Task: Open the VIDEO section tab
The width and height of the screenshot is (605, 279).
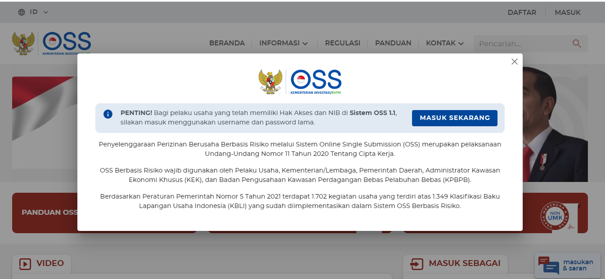Action: pos(41,264)
